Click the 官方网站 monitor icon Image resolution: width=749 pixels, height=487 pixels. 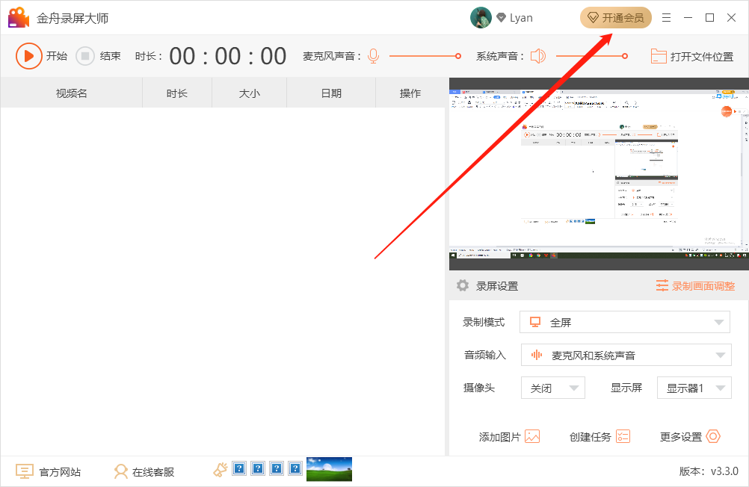point(25,471)
